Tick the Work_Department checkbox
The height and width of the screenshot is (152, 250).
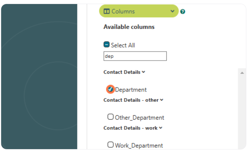[110, 145]
